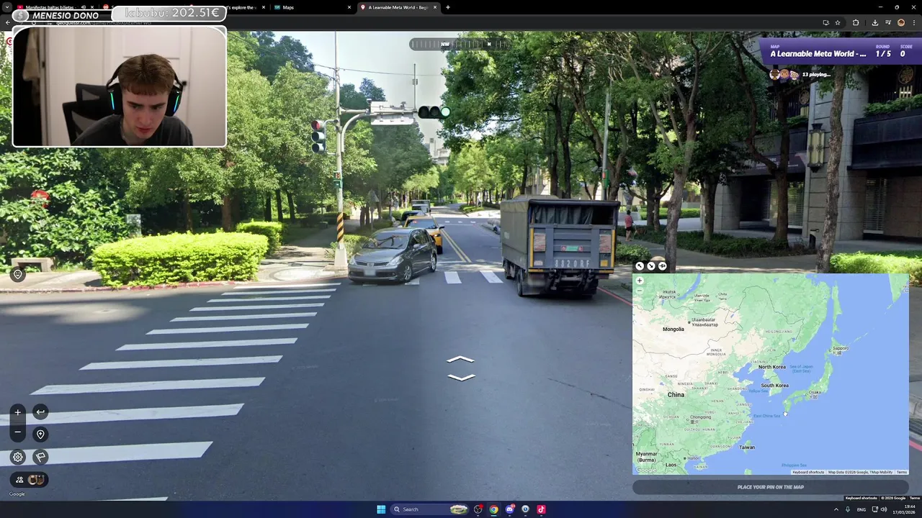This screenshot has height=518, width=922.
Task: Open the ENG language switcher
Action: (x=861, y=509)
